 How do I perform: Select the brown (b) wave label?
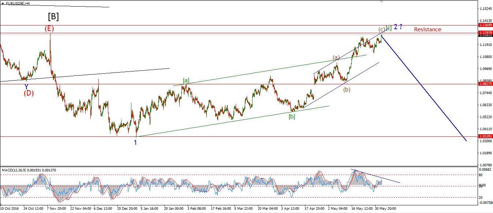[347, 89]
